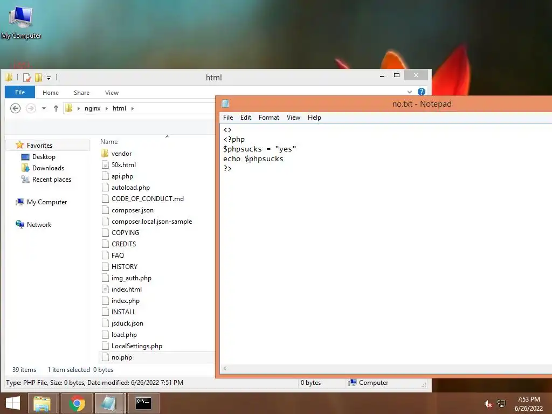
Task: Open Notepad View menu
Action: point(293,118)
